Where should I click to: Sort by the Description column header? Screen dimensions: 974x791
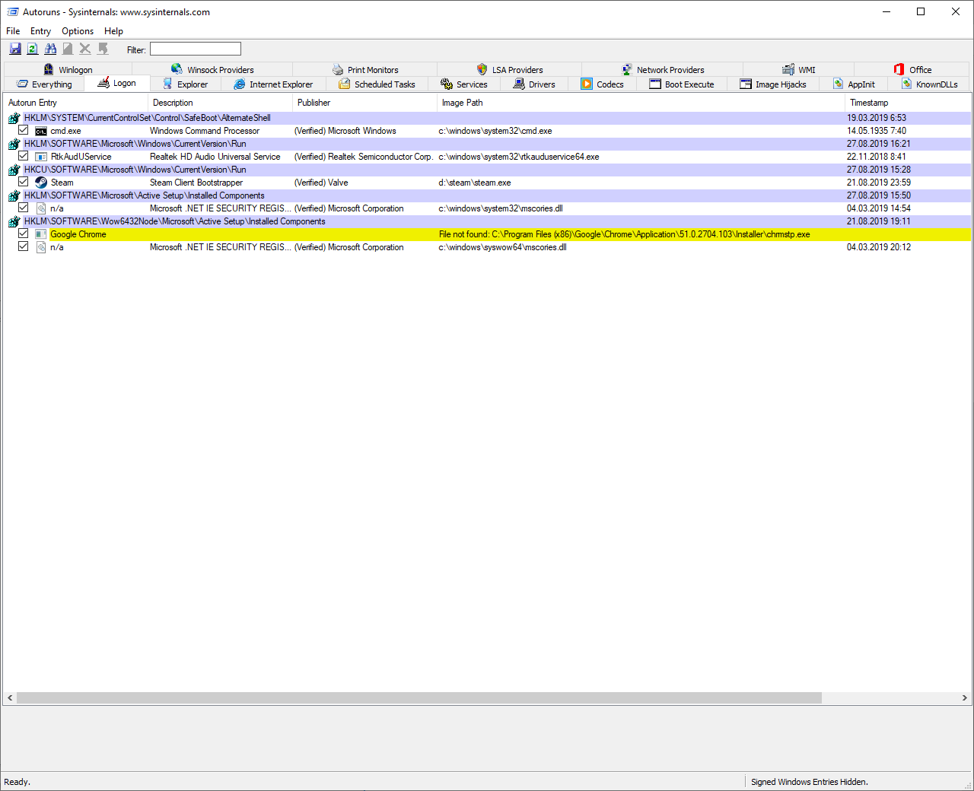click(x=221, y=103)
